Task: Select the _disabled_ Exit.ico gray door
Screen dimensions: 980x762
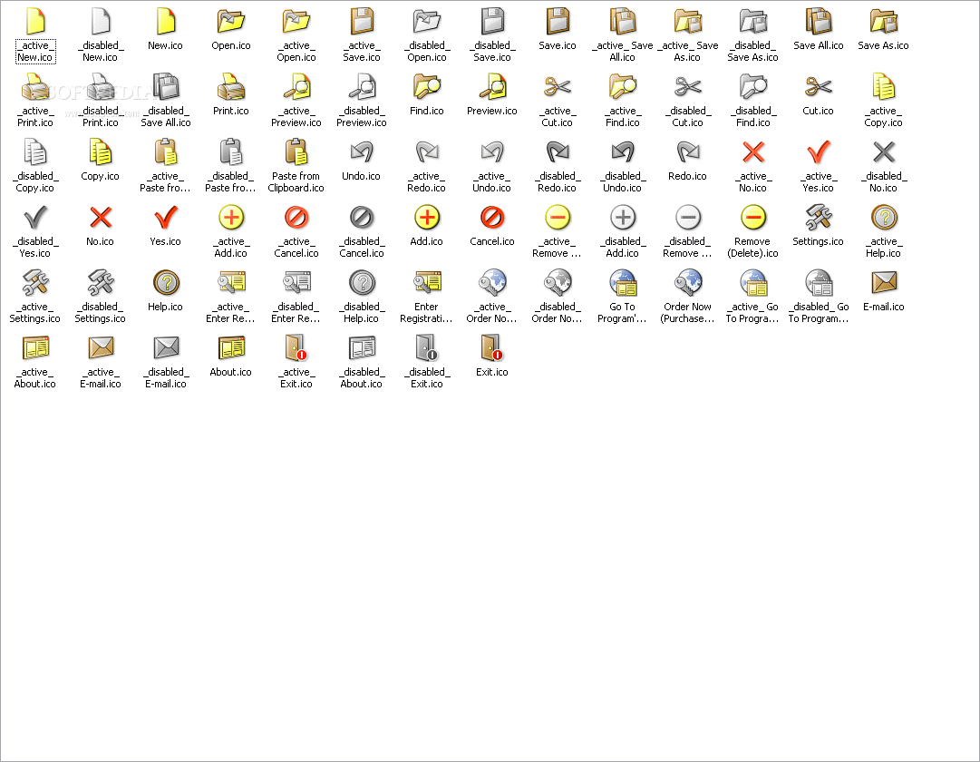Action: [x=426, y=347]
